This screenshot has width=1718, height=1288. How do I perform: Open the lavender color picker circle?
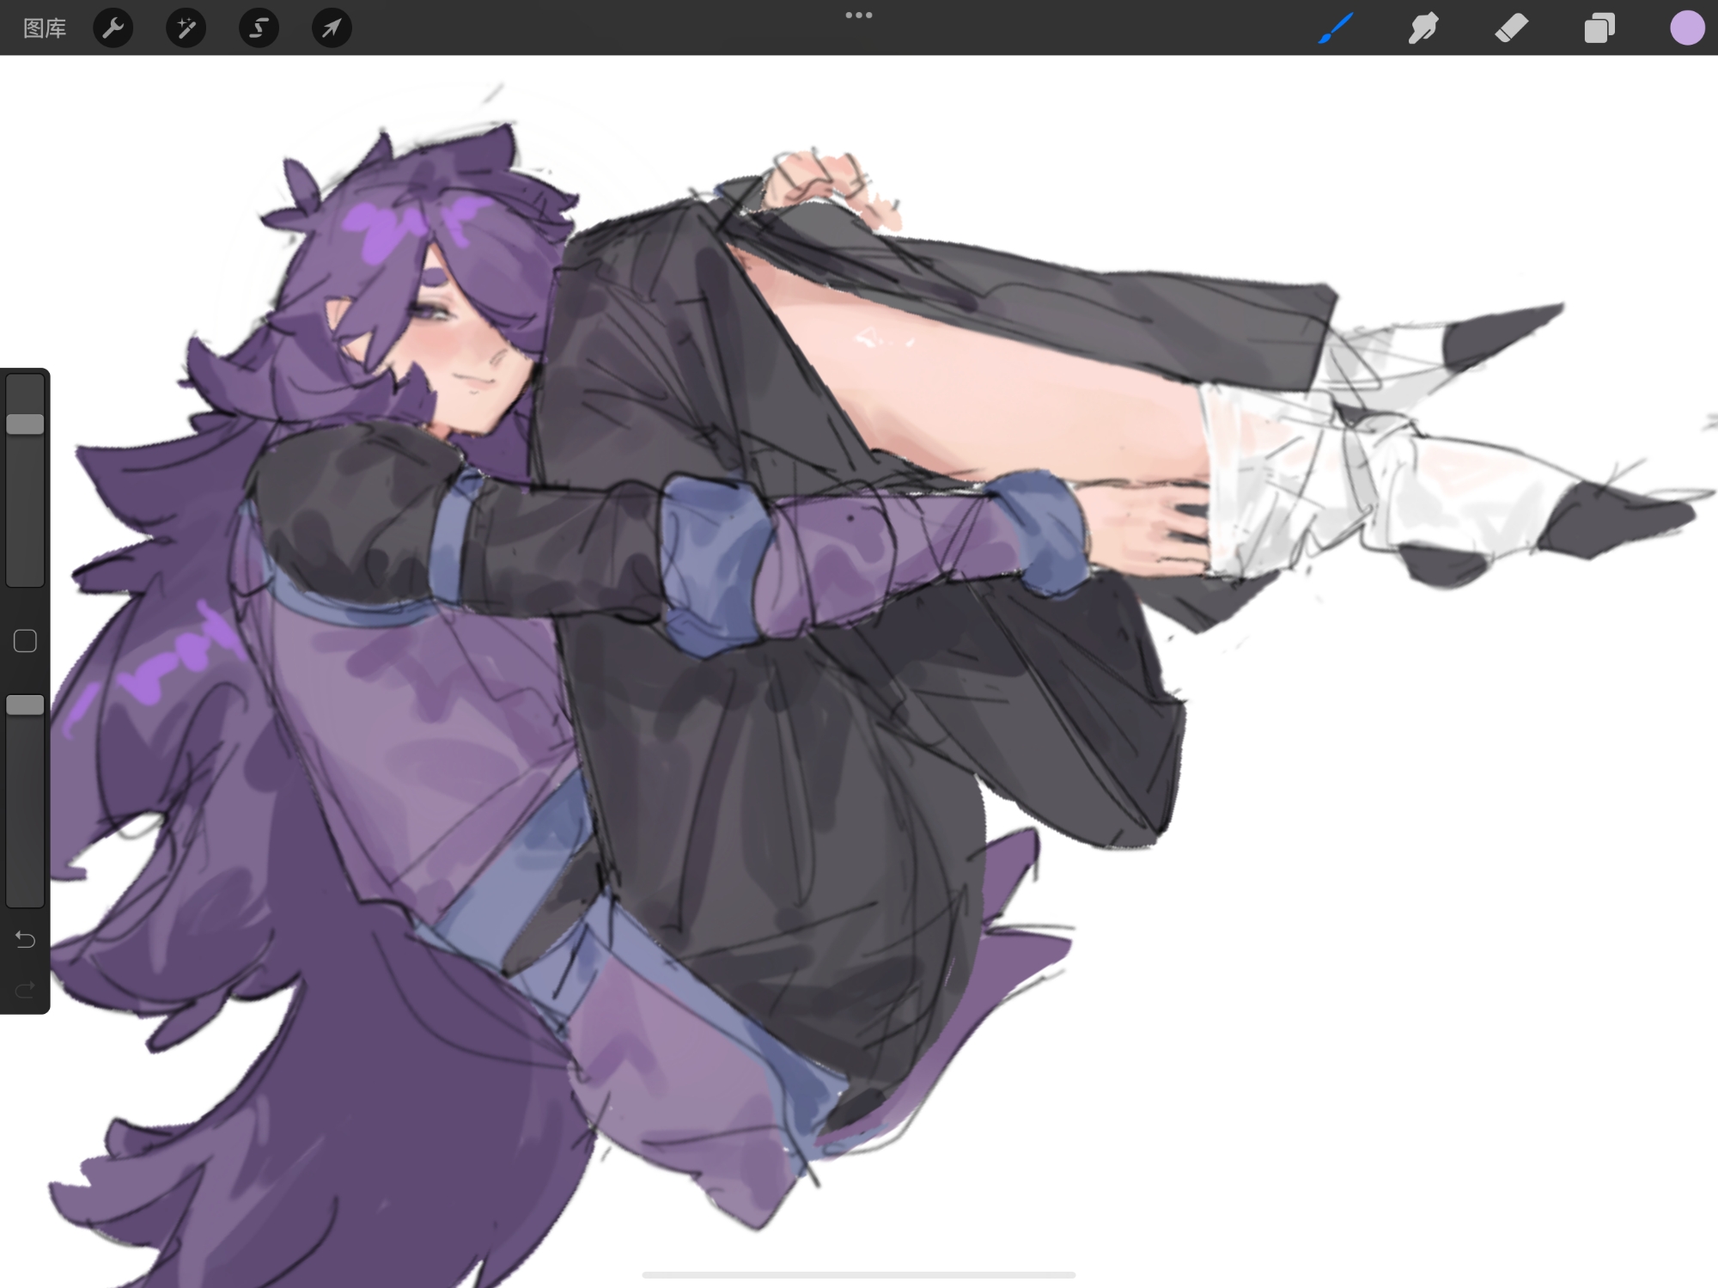1686,28
